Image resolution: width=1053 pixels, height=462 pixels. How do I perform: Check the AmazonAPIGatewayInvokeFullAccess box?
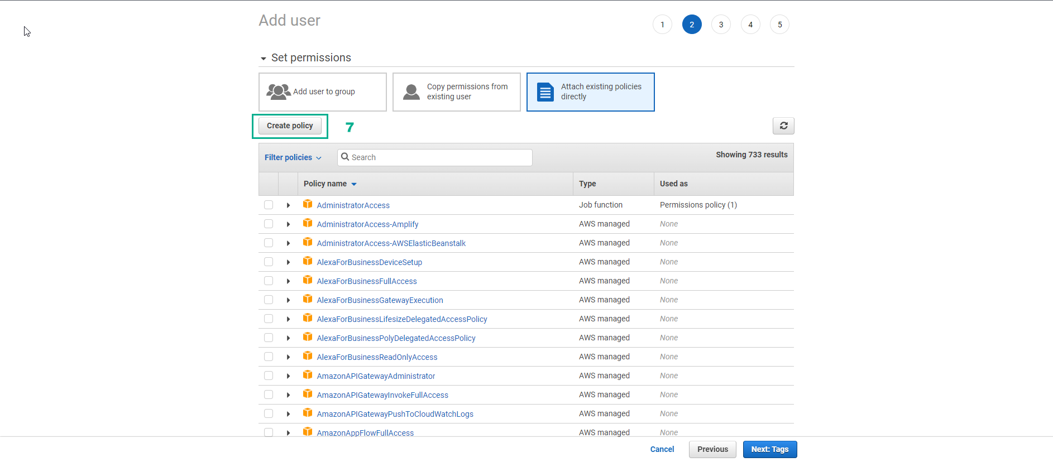(269, 394)
